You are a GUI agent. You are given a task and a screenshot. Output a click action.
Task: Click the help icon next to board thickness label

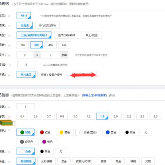(9, 117)
